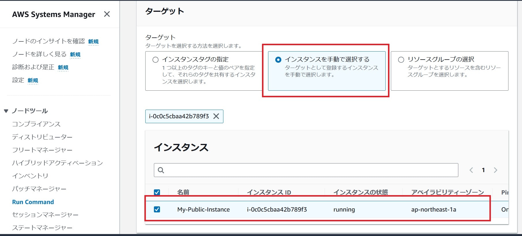This screenshot has height=236, width=522.
Task: Select リソースグループの選択 radio option
Action: (401, 60)
